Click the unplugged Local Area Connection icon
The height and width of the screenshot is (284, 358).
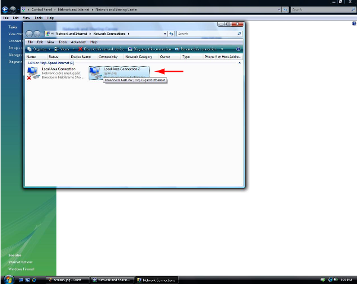[33, 74]
